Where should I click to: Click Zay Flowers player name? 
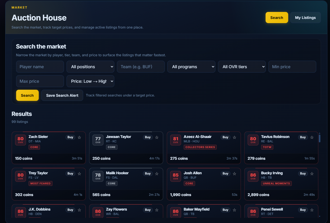(116, 209)
